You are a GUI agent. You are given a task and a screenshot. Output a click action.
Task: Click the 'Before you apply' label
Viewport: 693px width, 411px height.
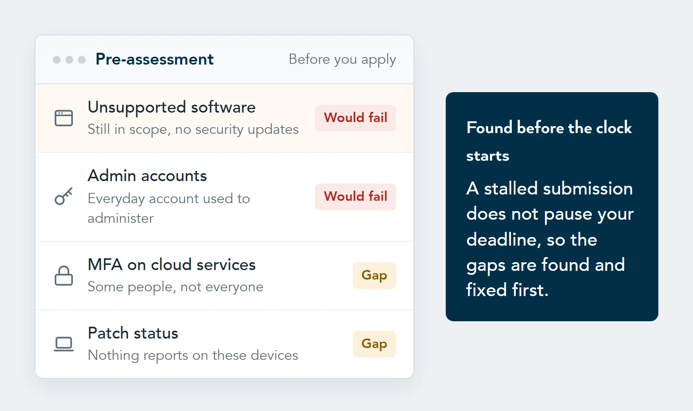coord(342,59)
